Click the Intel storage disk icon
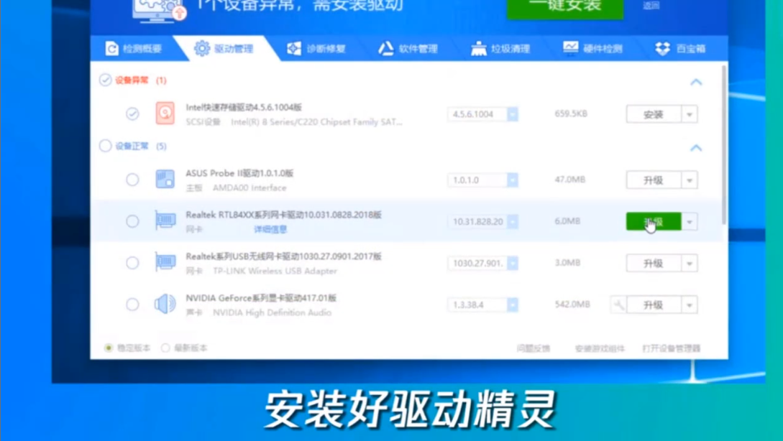Viewport: 783px width, 441px height. point(165,113)
